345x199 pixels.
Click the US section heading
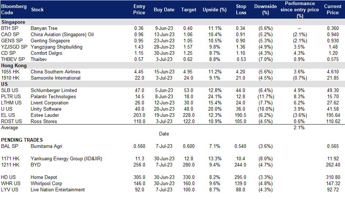click(x=4, y=84)
